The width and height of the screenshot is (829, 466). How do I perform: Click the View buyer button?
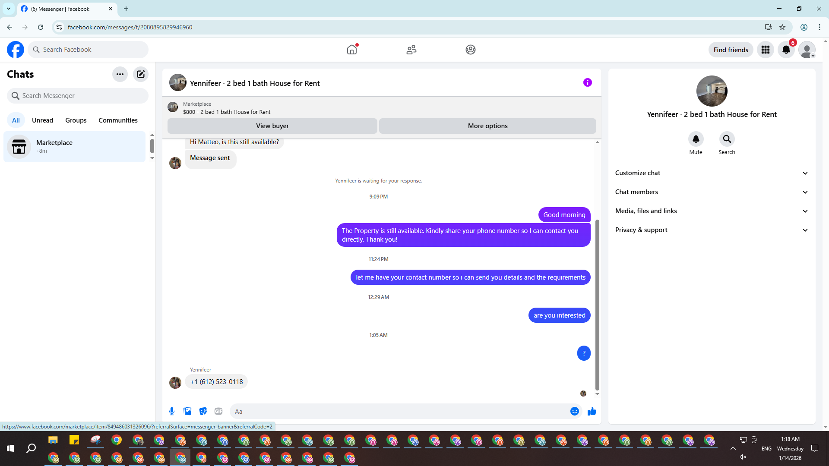(272, 126)
